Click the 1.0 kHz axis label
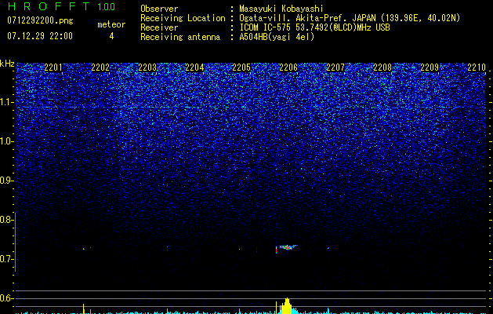 pyautogui.click(x=6, y=141)
